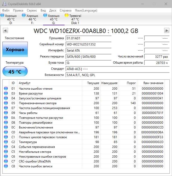Minimize the CrystalDiskInfo window
The width and height of the screenshot is (172, 176).
pos(143,4)
